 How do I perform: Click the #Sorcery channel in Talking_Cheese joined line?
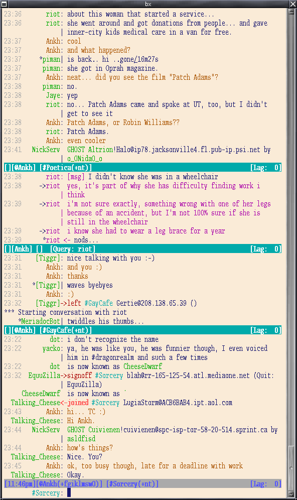coord(105,403)
